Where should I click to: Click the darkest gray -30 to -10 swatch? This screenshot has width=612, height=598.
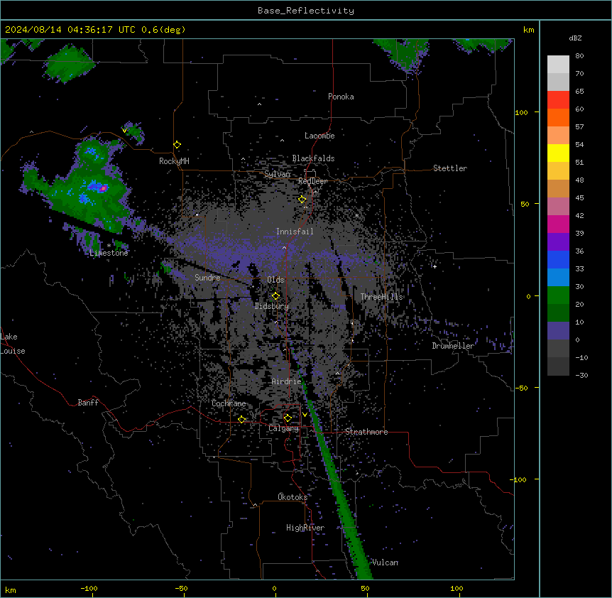pos(558,366)
